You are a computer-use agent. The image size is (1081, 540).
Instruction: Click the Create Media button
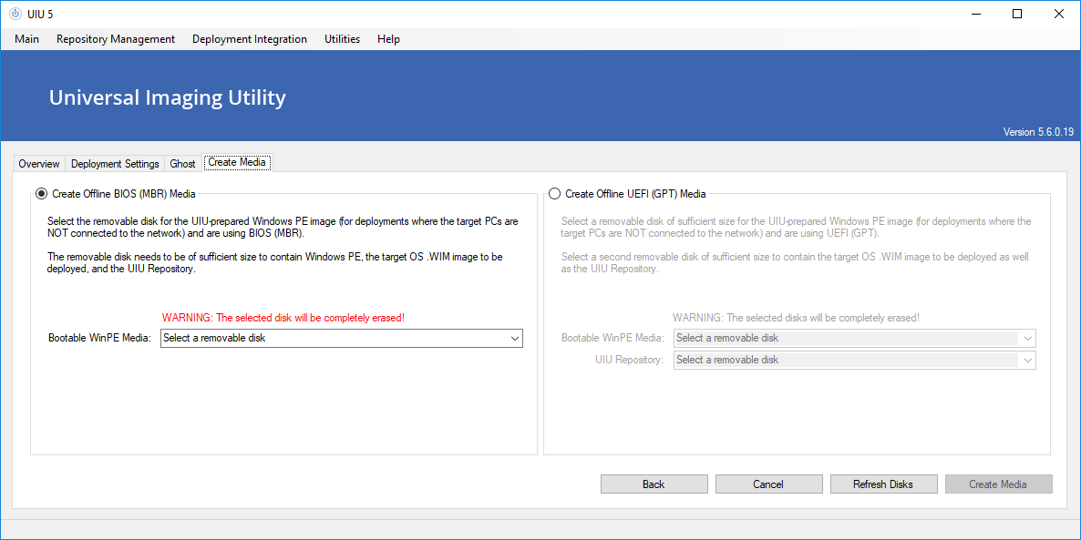tap(998, 484)
